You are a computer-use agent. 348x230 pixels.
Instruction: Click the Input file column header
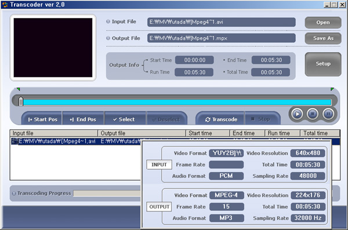[54, 133]
